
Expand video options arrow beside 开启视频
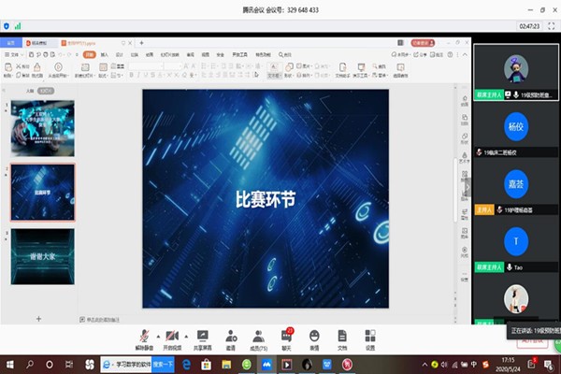(x=187, y=335)
